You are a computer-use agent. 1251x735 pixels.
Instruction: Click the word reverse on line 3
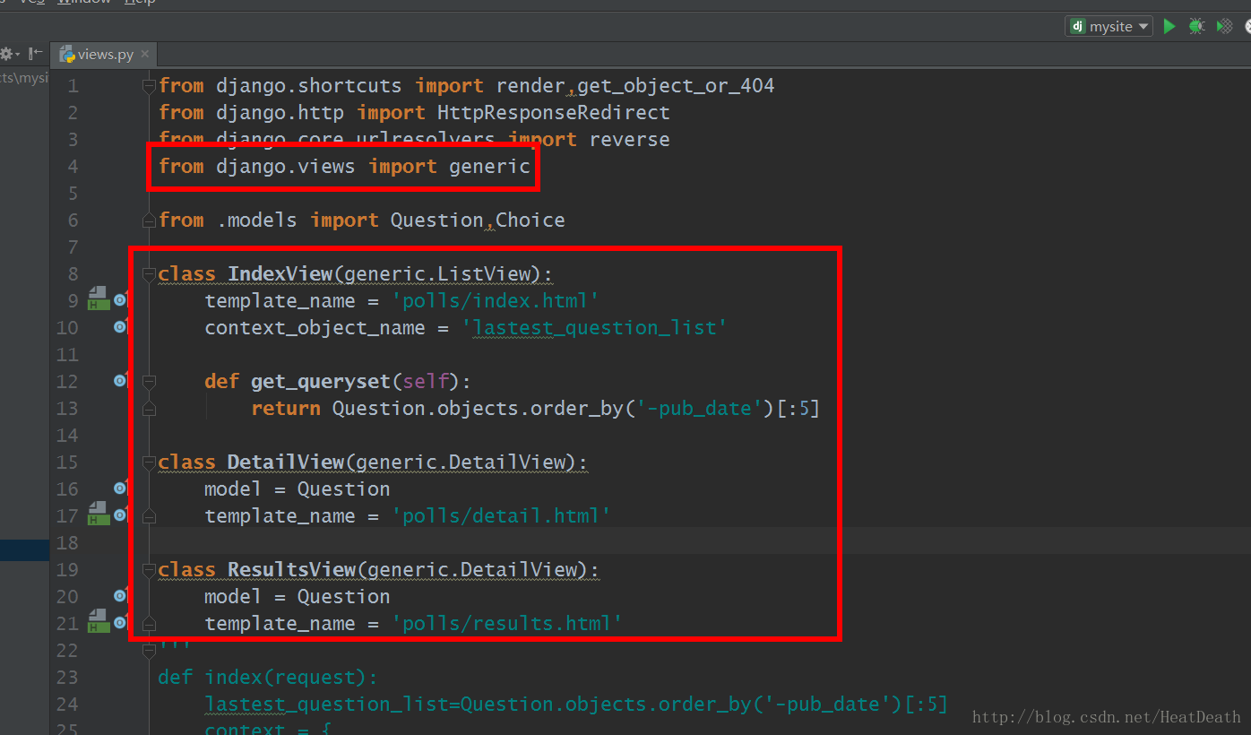629,140
